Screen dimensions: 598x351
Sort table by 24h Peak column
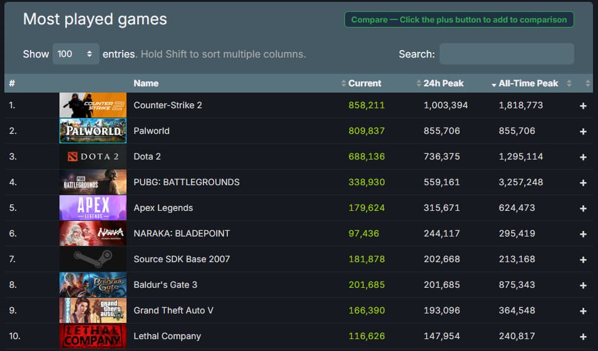click(x=443, y=83)
